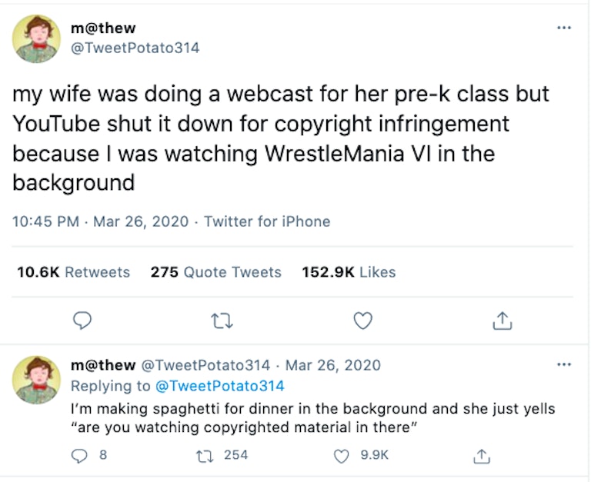Screen dimensions: 591x482
Task: Click reply icon on spaghetti tweet
Action: pyautogui.click(x=78, y=455)
